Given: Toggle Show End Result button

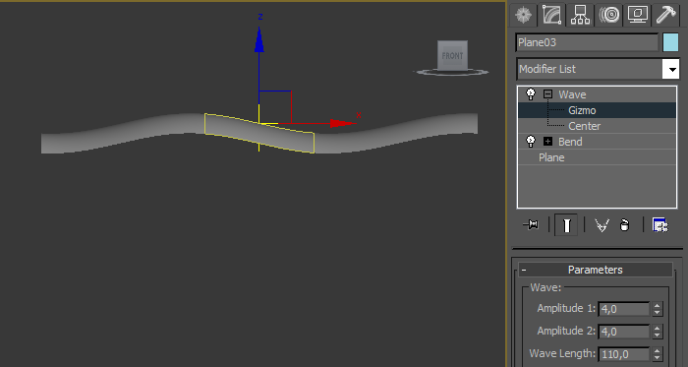Looking at the screenshot, I should tap(566, 225).
